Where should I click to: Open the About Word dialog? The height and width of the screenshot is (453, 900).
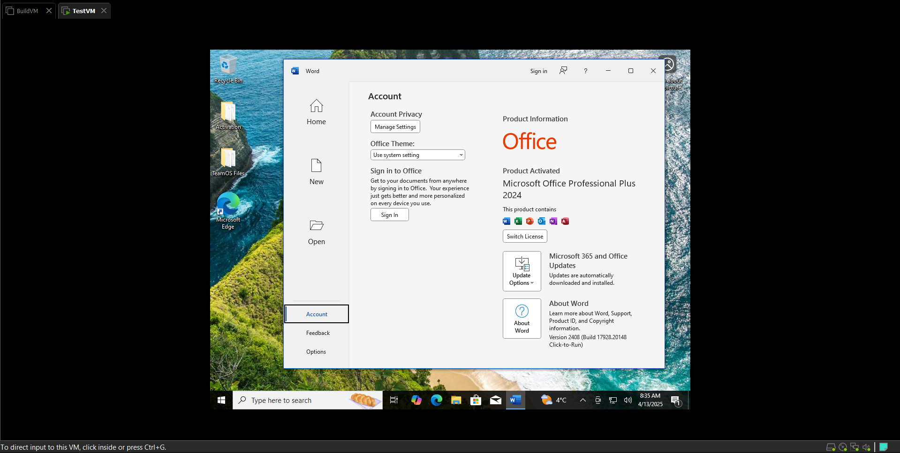click(522, 319)
